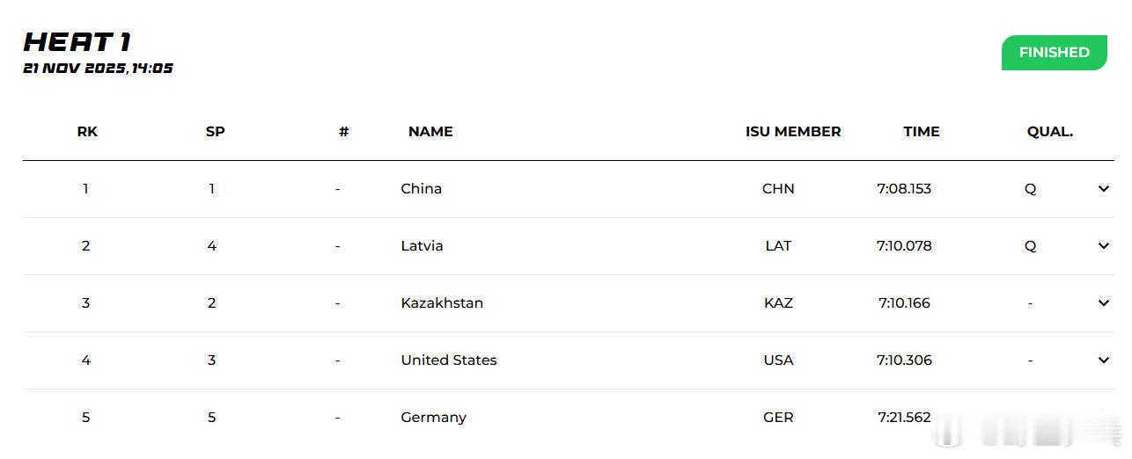1132x459 pixels.
Task: Expand the Kazakhstan row chevron
Action: pos(1103,302)
